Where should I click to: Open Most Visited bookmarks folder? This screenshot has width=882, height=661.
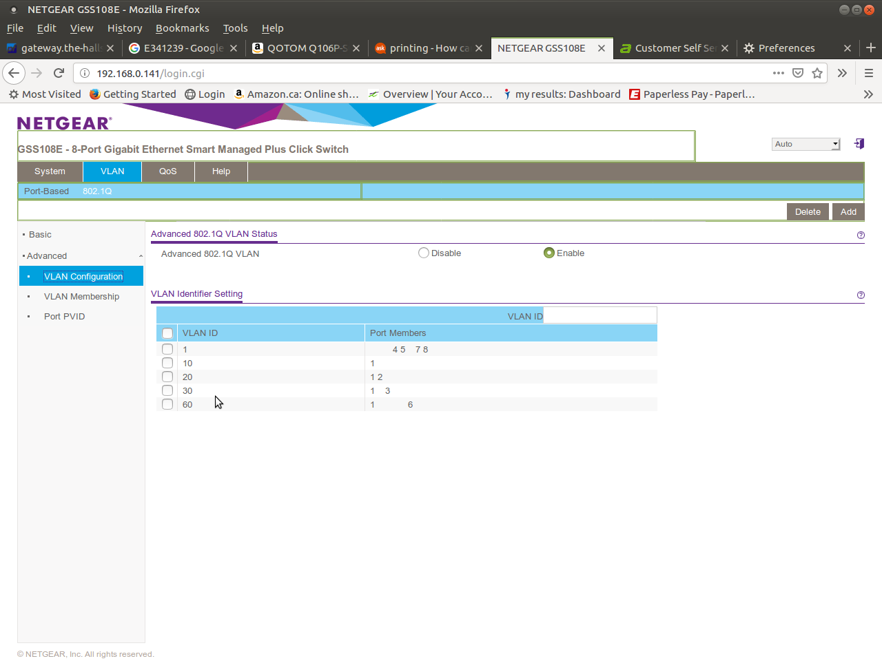point(45,94)
